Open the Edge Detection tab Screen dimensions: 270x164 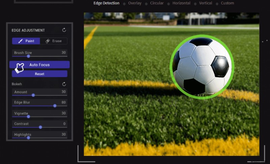106,3
